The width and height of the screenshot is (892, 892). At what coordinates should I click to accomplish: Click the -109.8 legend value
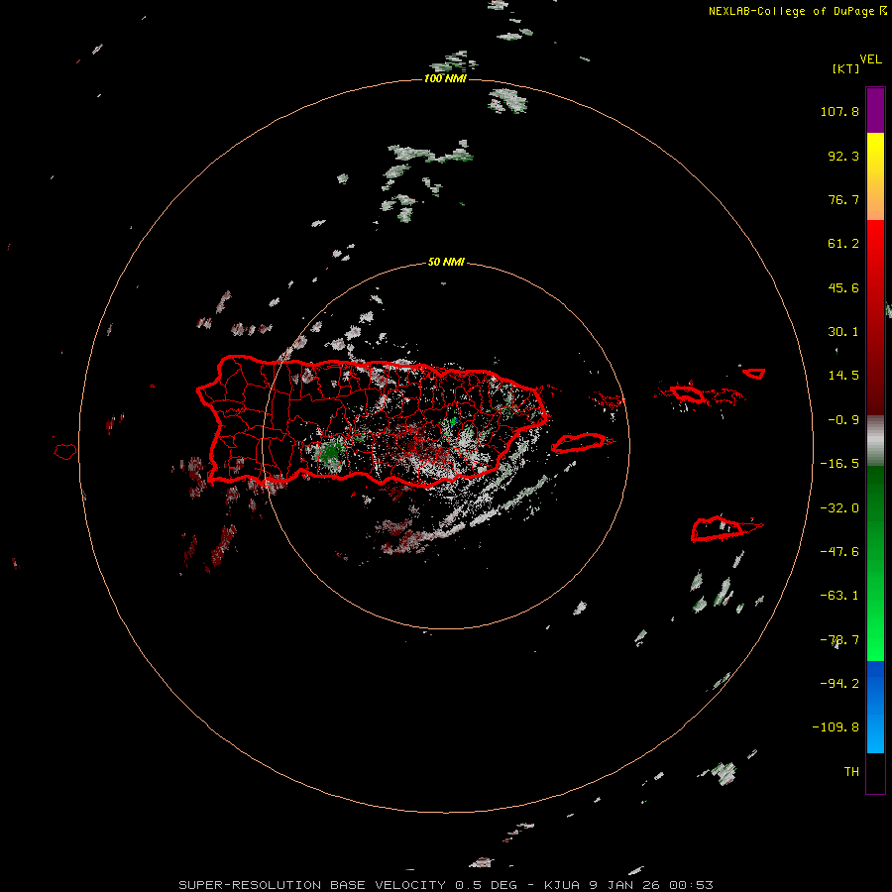tap(836, 727)
